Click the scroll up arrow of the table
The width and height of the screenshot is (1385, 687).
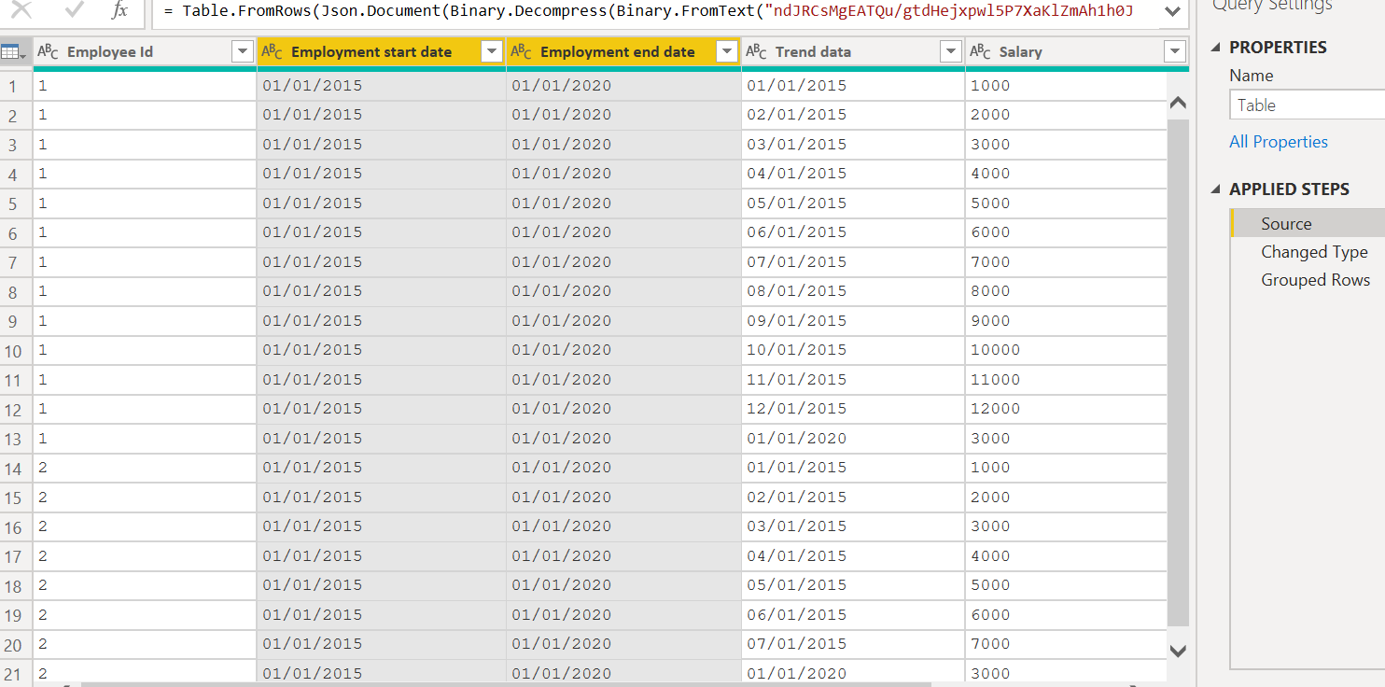click(x=1178, y=103)
